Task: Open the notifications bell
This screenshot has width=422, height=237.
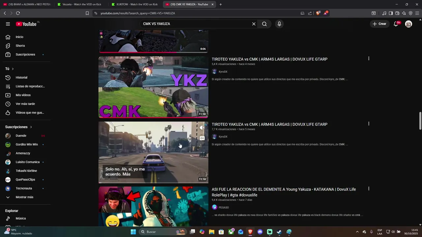Action: 396,24
